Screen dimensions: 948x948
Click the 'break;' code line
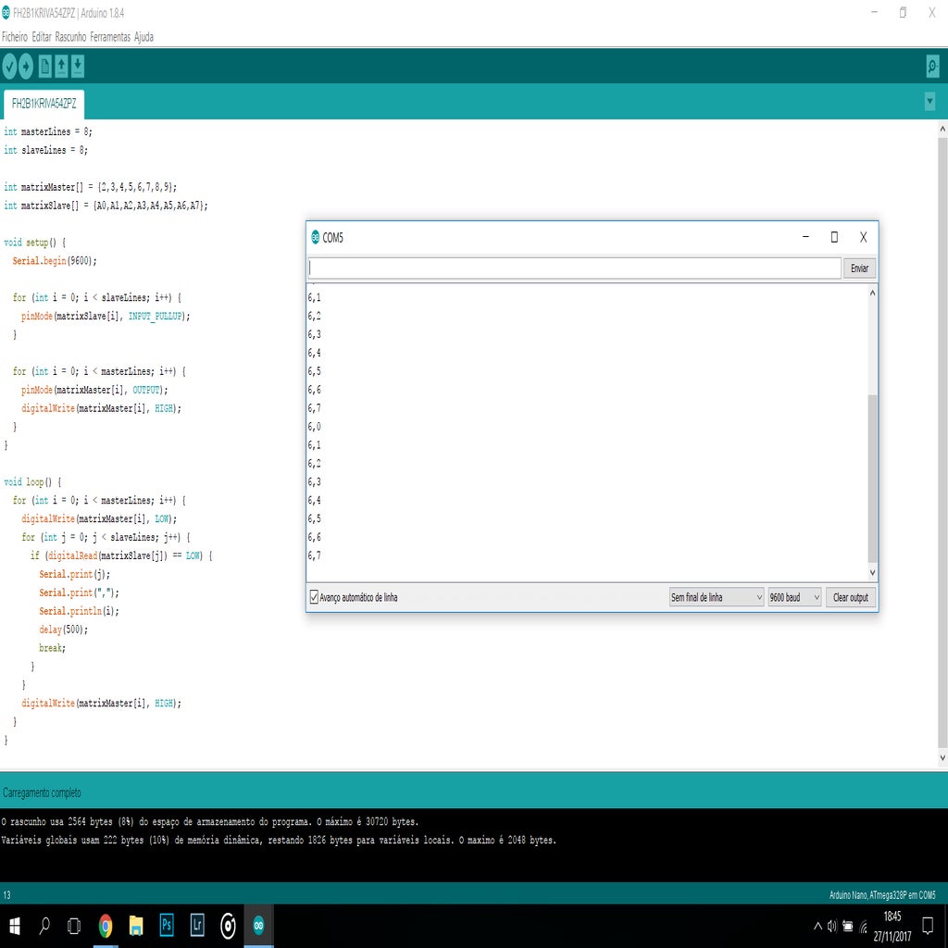[52, 648]
